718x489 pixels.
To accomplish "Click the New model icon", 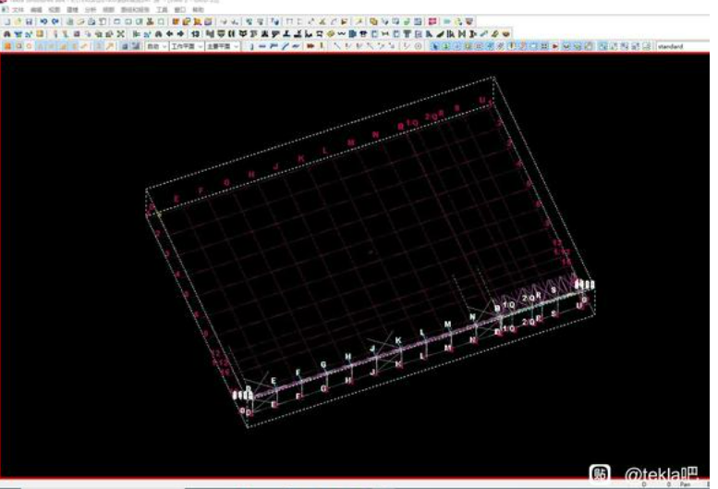I will tap(6, 21).
